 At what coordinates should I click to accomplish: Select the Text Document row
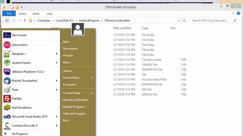pyautogui.click(x=150, y=60)
